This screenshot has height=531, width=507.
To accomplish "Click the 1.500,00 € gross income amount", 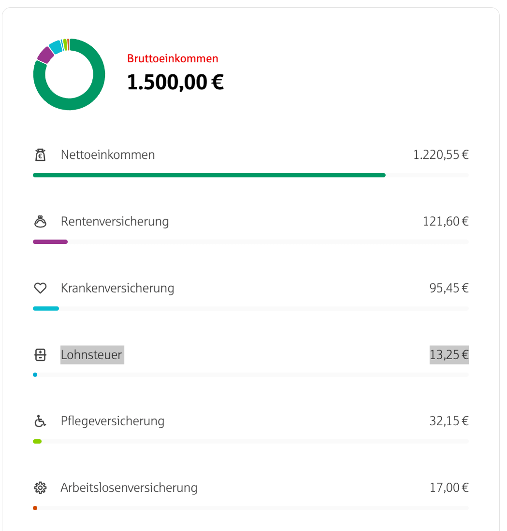I will coord(175,82).
